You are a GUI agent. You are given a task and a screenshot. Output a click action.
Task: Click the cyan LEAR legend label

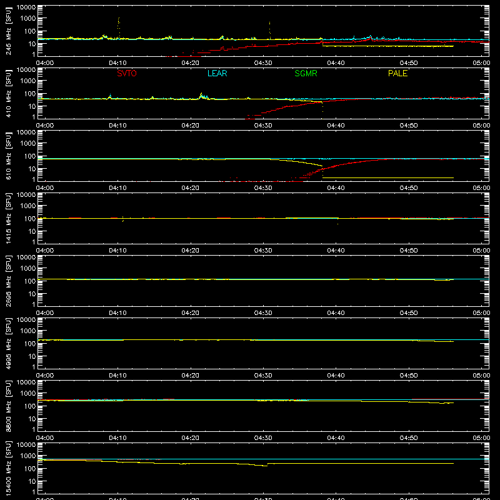point(217,73)
